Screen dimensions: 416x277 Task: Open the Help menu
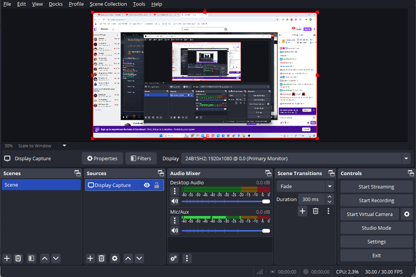[156, 4]
